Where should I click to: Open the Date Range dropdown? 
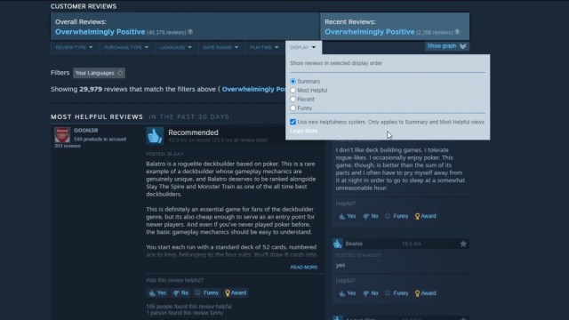click(x=220, y=47)
